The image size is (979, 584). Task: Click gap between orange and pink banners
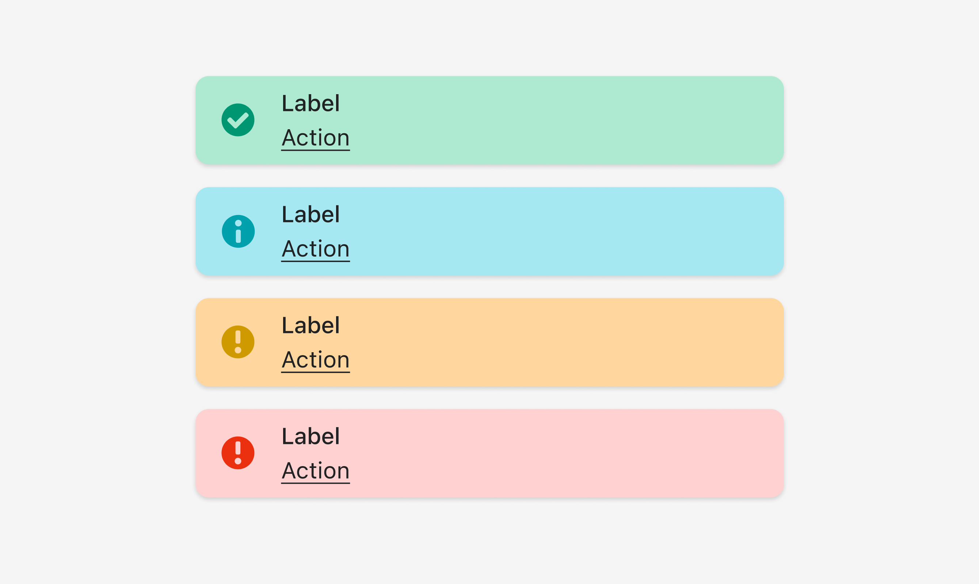click(489, 398)
